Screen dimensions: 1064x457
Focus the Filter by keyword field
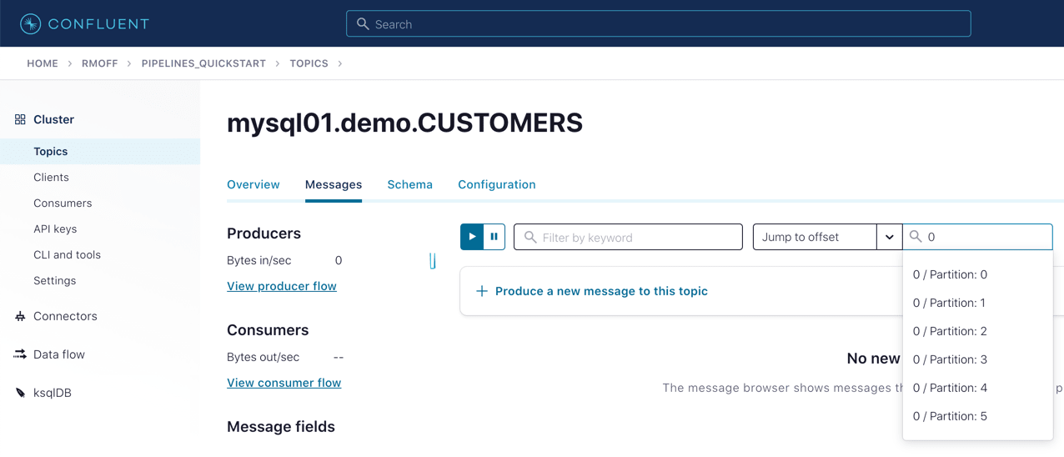628,237
